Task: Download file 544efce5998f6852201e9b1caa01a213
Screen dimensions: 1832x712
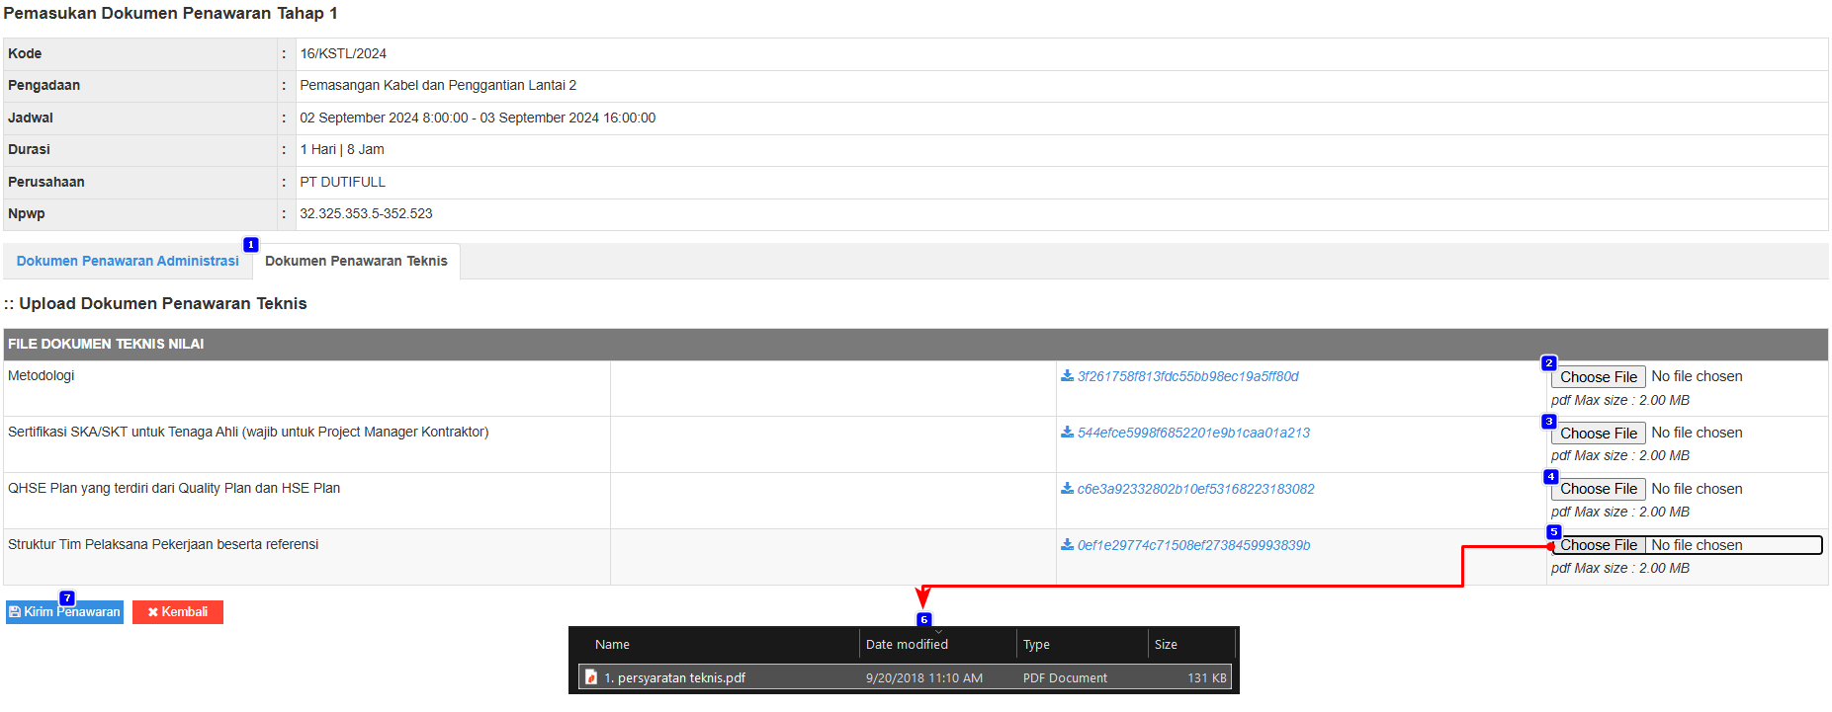Action: click(1185, 433)
